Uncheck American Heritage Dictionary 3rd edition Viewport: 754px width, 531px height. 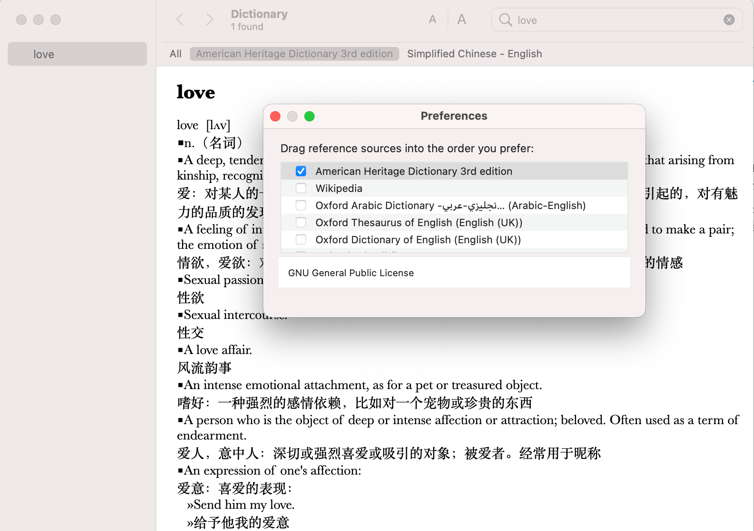click(301, 171)
